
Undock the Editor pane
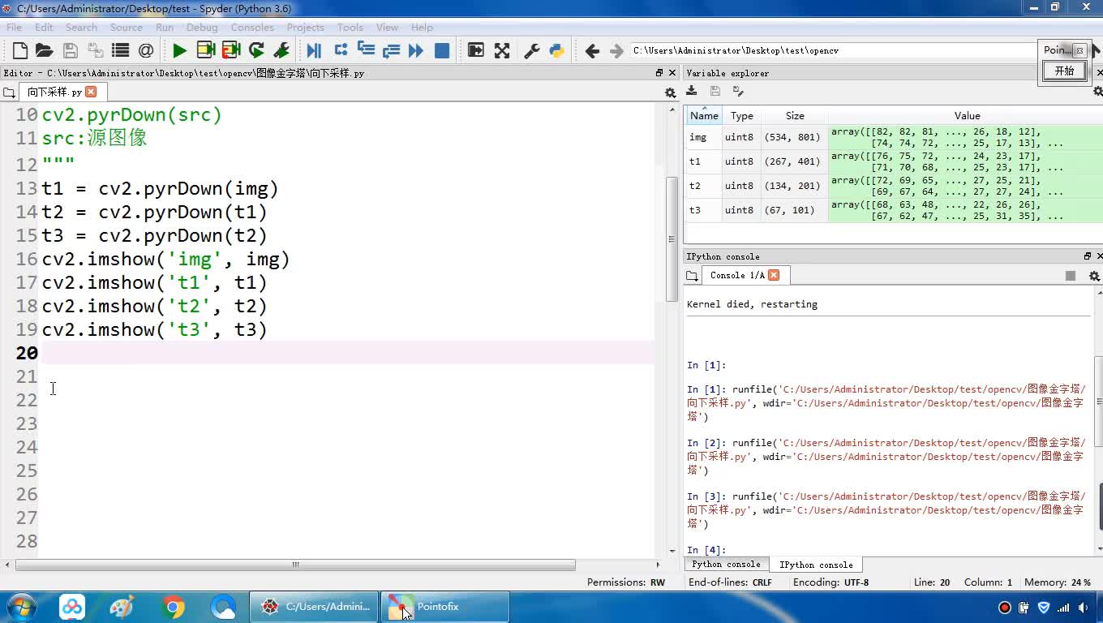tap(659, 73)
